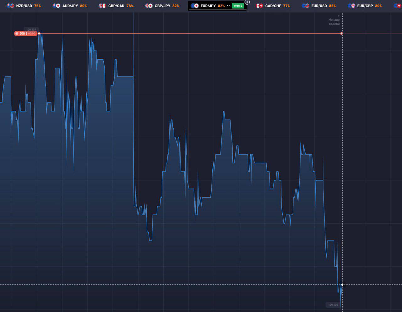The image size is (402, 312).
Task: Select the GBP/CAD asset tab
Action: click(x=116, y=6)
